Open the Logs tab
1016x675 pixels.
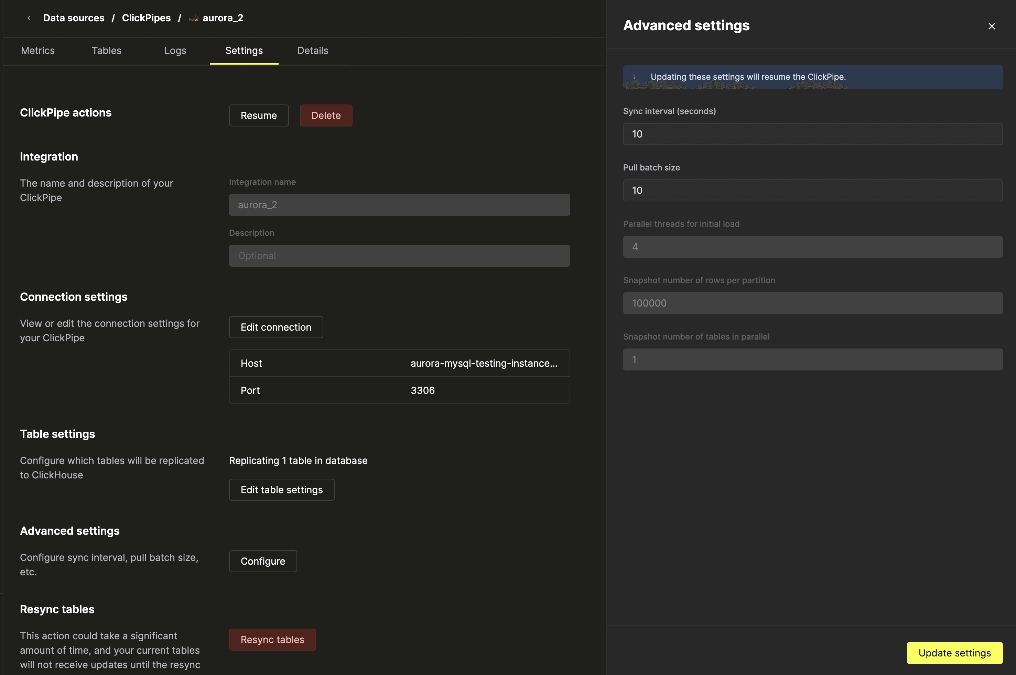(x=175, y=51)
